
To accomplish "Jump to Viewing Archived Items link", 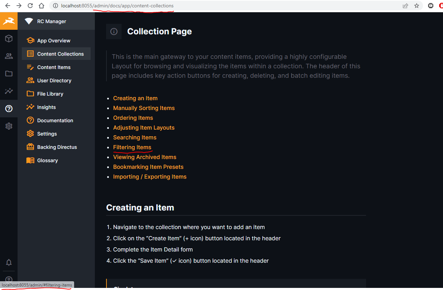I will (x=145, y=157).
